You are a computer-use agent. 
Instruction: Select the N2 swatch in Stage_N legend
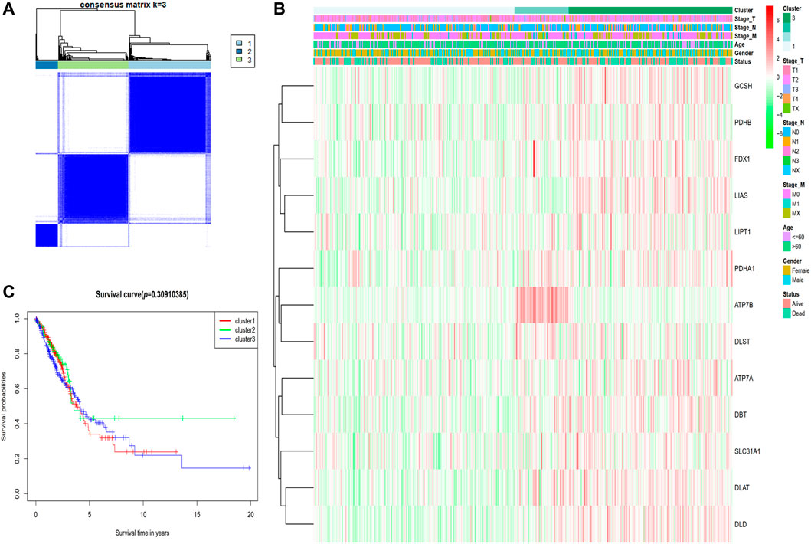[786, 151]
